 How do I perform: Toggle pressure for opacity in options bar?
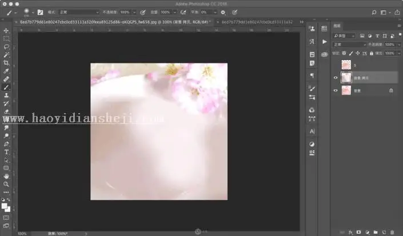tap(143, 12)
